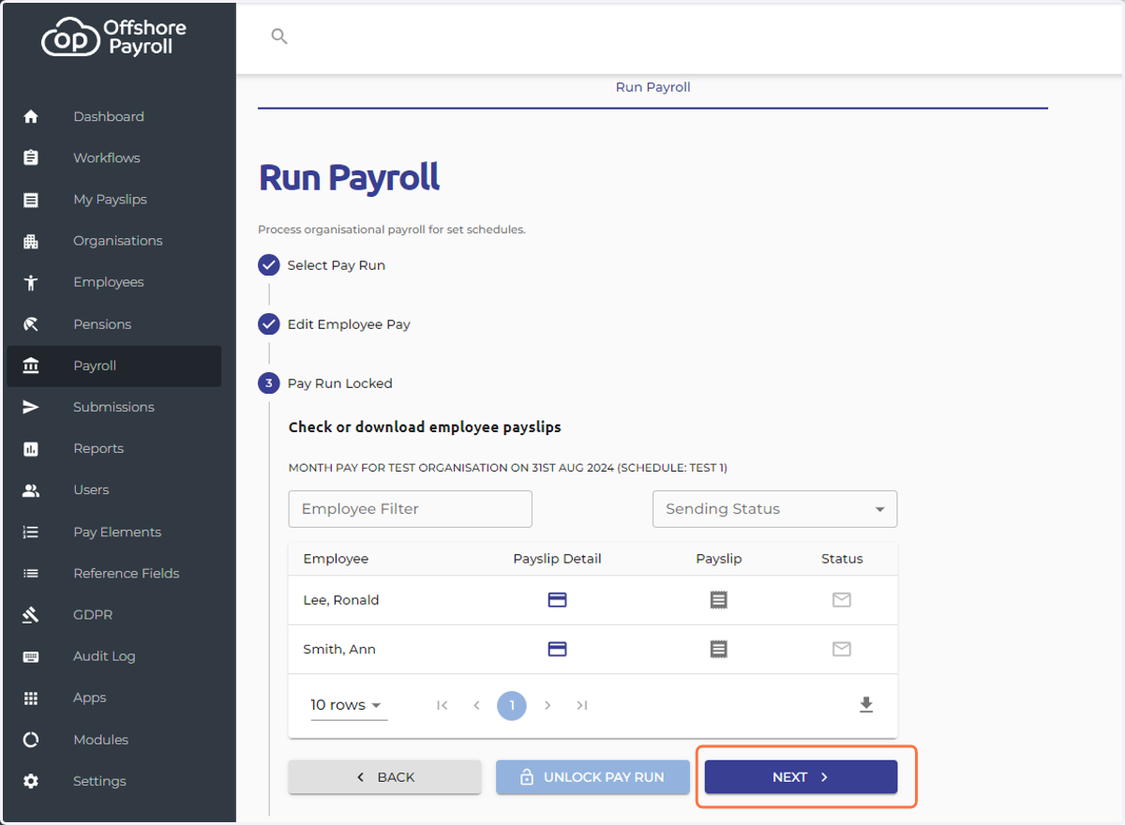Go to first page of the table
The height and width of the screenshot is (825, 1125).
coord(442,705)
